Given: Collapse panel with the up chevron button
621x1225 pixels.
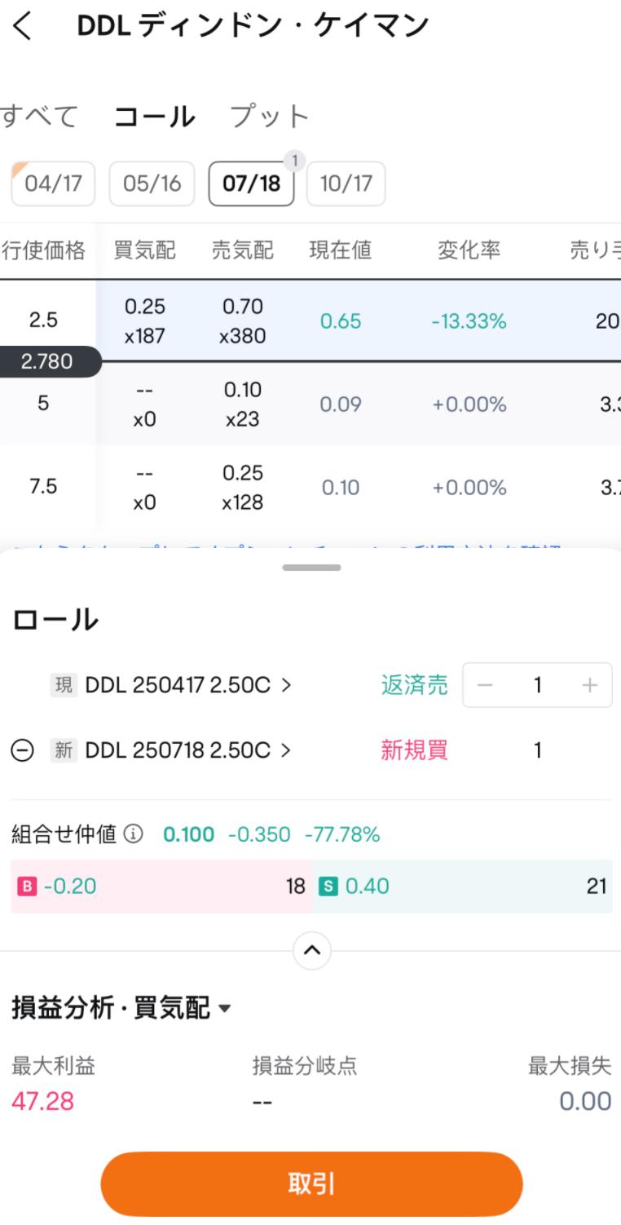Looking at the screenshot, I should (x=312, y=950).
